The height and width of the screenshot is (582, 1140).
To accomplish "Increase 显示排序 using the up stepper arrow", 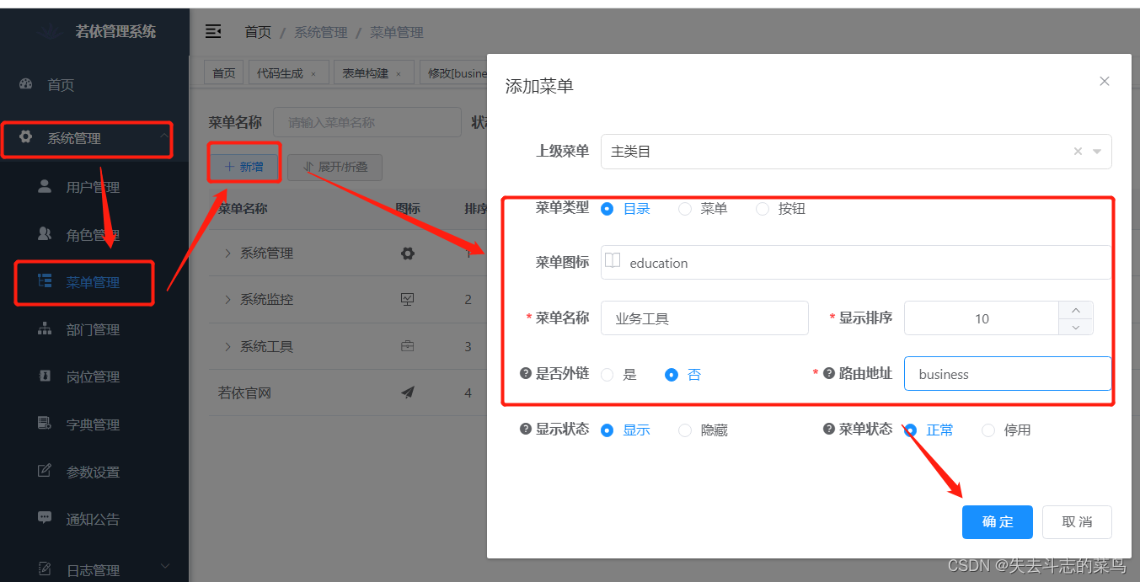I will [1076, 311].
